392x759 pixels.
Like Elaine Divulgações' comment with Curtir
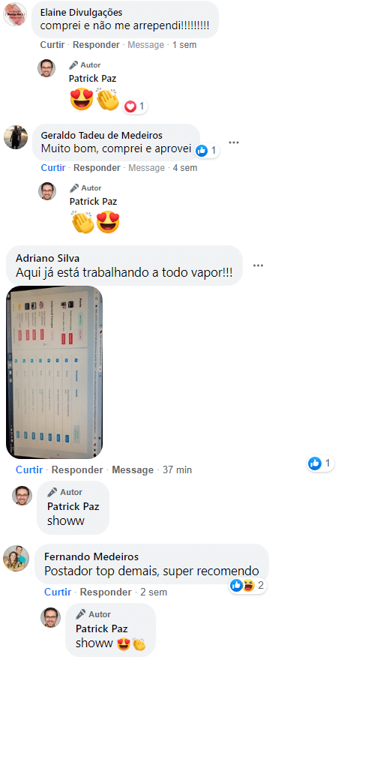click(52, 45)
